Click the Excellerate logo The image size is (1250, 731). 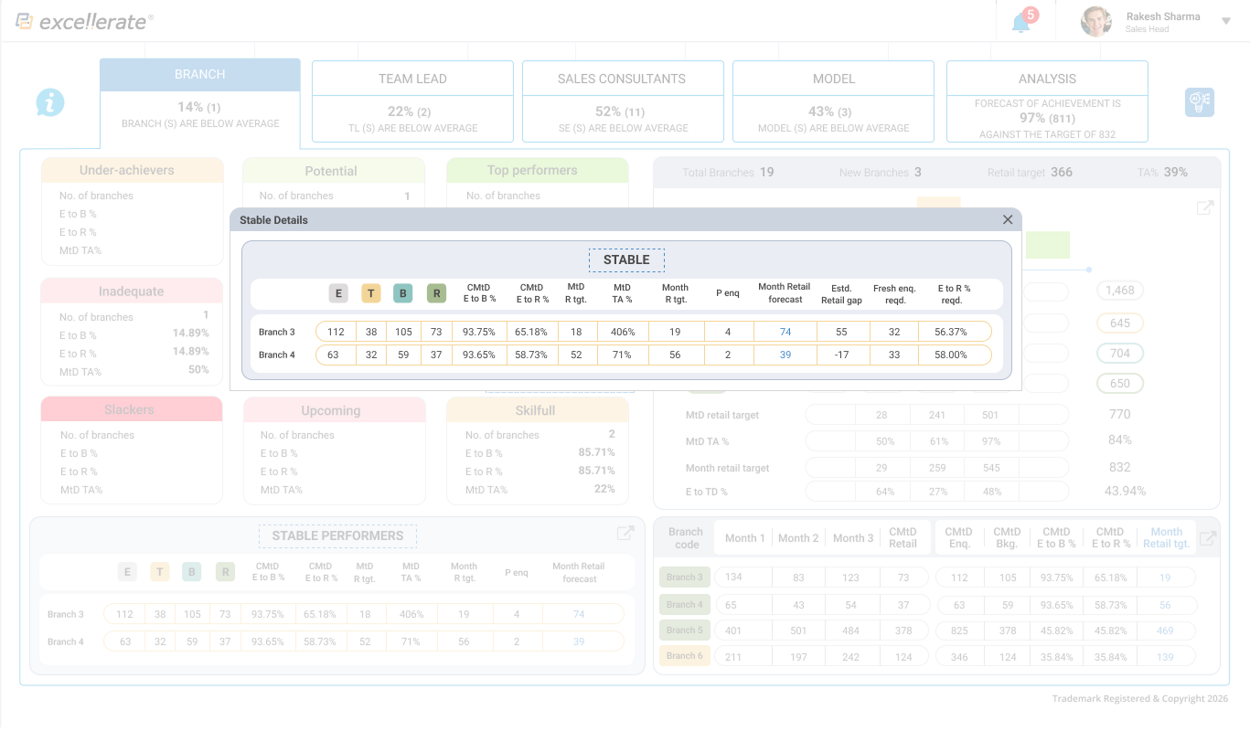point(84,21)
